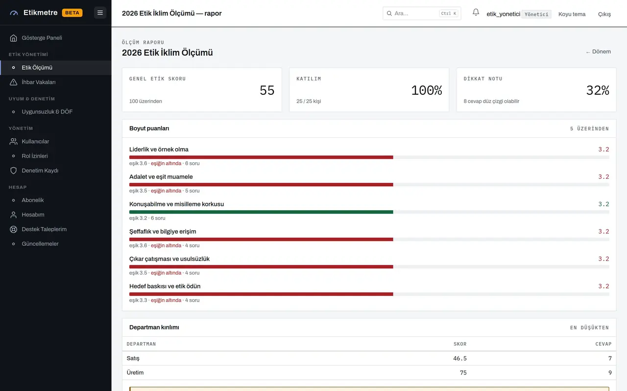Toggle the sidebar hamburger menu button

(100, 13)
